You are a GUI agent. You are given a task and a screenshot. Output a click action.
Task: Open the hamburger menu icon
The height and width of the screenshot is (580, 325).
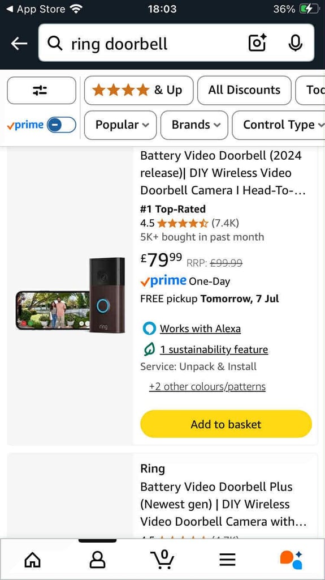(227, 560)
